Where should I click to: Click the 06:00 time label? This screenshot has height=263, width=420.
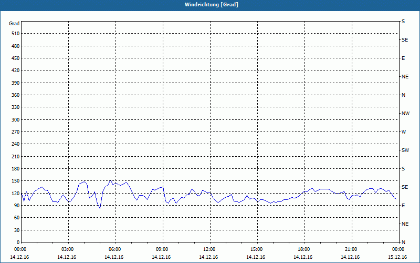tap(114, 249)
